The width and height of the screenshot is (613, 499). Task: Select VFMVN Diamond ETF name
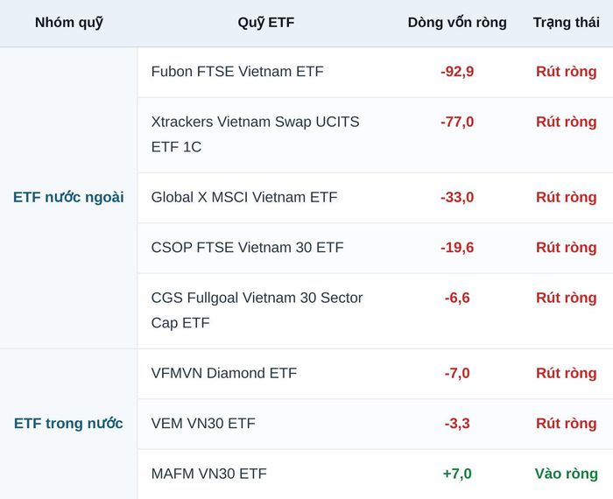[224, 373]
